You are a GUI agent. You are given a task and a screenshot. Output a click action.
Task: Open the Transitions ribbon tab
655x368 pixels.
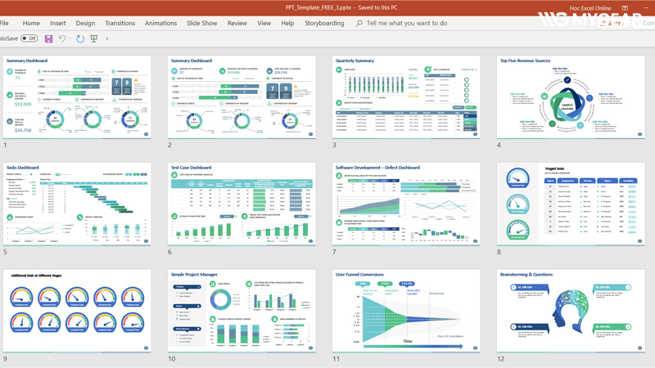120,23
